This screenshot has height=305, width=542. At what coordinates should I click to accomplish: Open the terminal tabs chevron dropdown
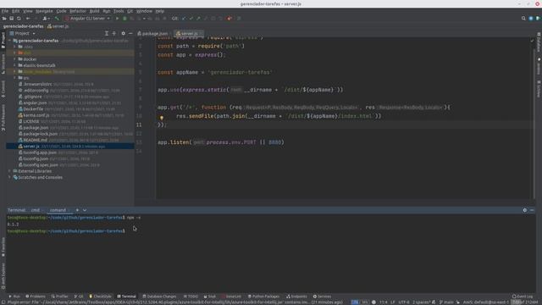[x=85, y=210]
